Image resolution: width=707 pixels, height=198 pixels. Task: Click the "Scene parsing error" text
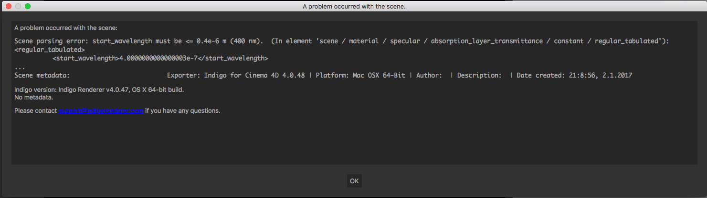tap(51, 41)
